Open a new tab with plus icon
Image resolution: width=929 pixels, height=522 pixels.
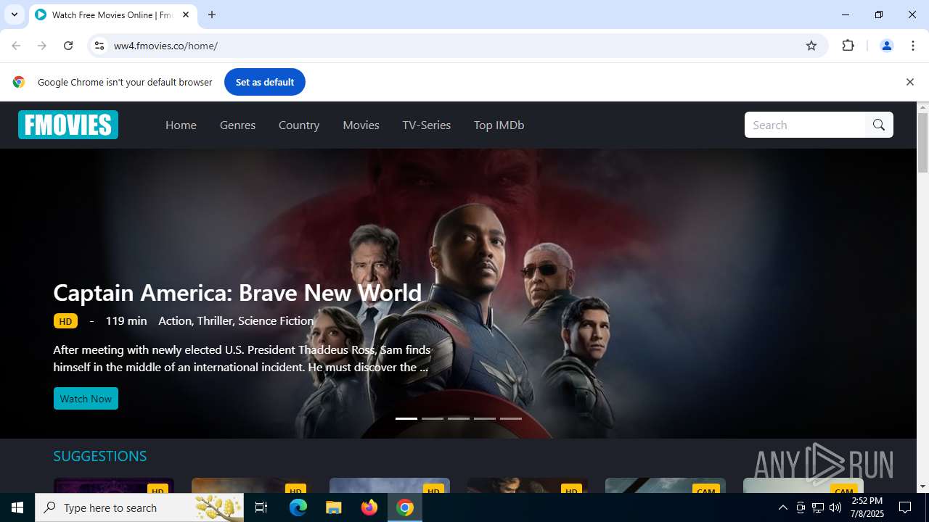point(212,14)
